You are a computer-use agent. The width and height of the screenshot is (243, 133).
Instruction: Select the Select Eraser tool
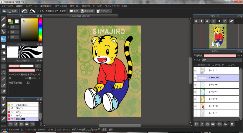tap(3, 91)
